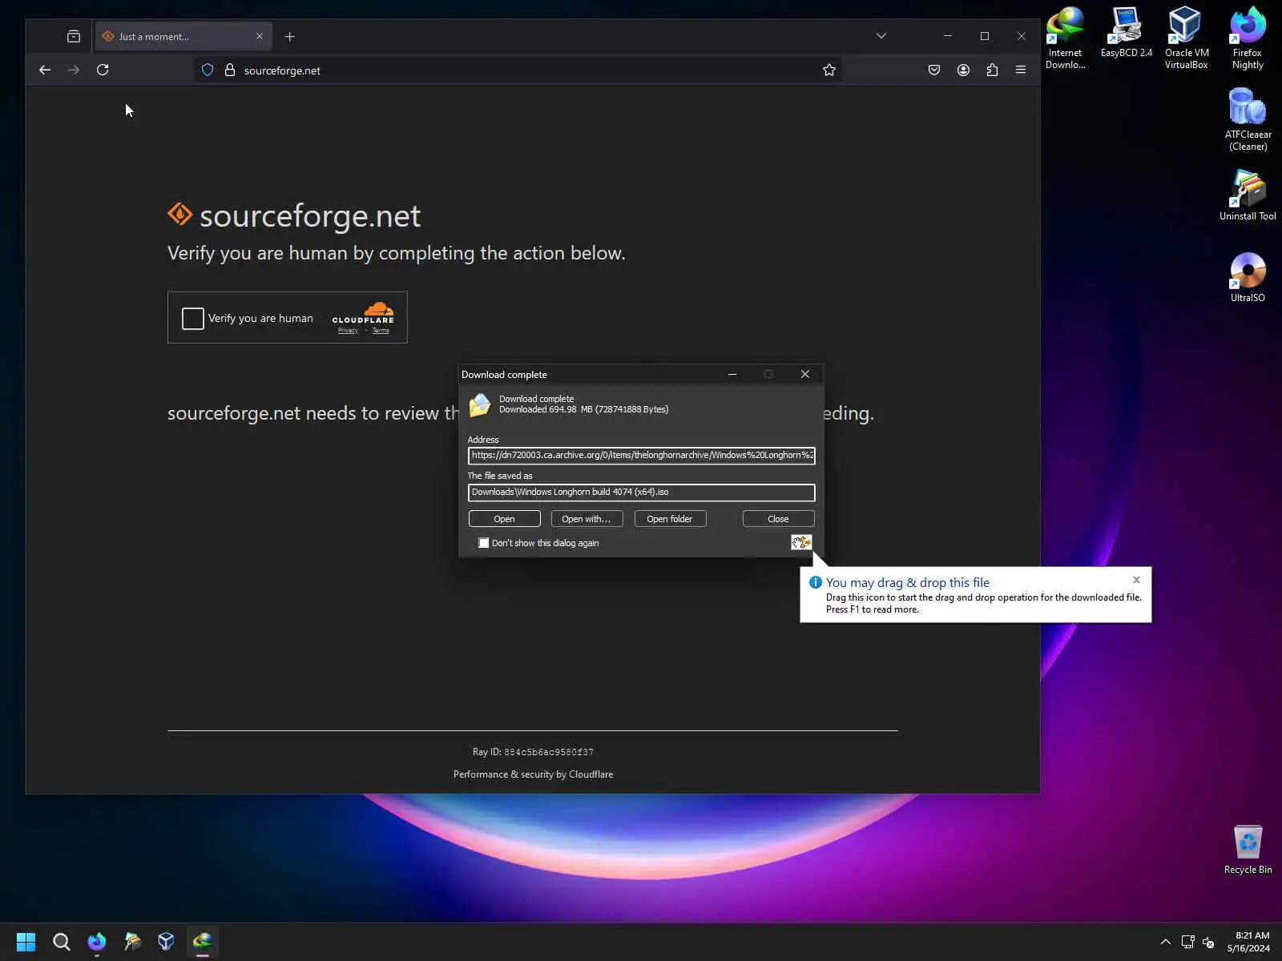The image size is (1282, 961).
Task: Click the Open button in download dialog
Action: [x=505, y=519]
